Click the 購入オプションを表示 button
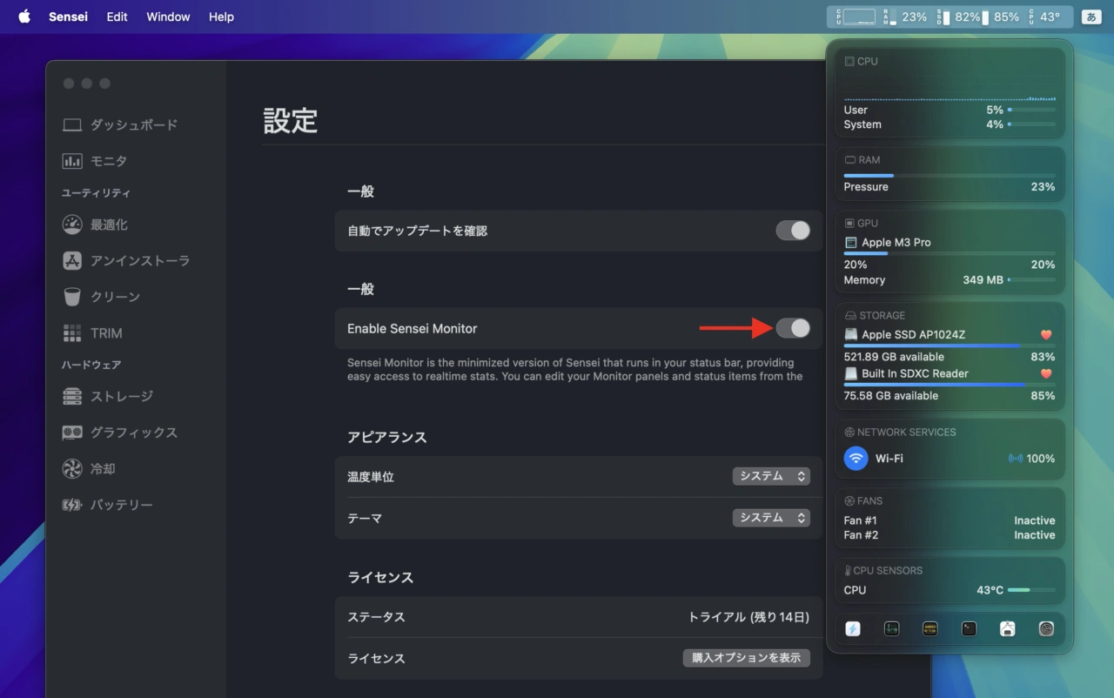This screenshot has width=1114, height=698. [746, 658]
